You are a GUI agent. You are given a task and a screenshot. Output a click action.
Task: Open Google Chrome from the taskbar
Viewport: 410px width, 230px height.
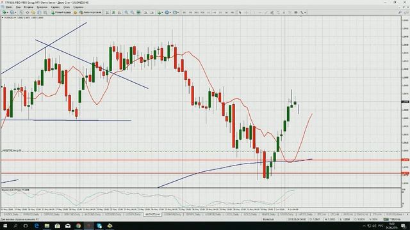(78, 226)
